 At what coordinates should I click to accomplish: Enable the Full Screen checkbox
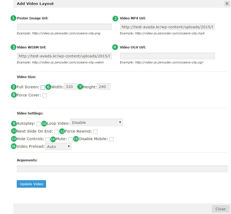pyautogui.click(x=43, y=87)
